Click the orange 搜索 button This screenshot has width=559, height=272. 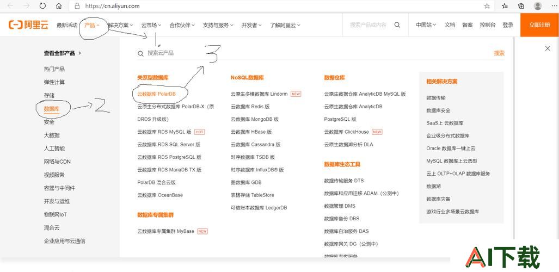point(499,53)
